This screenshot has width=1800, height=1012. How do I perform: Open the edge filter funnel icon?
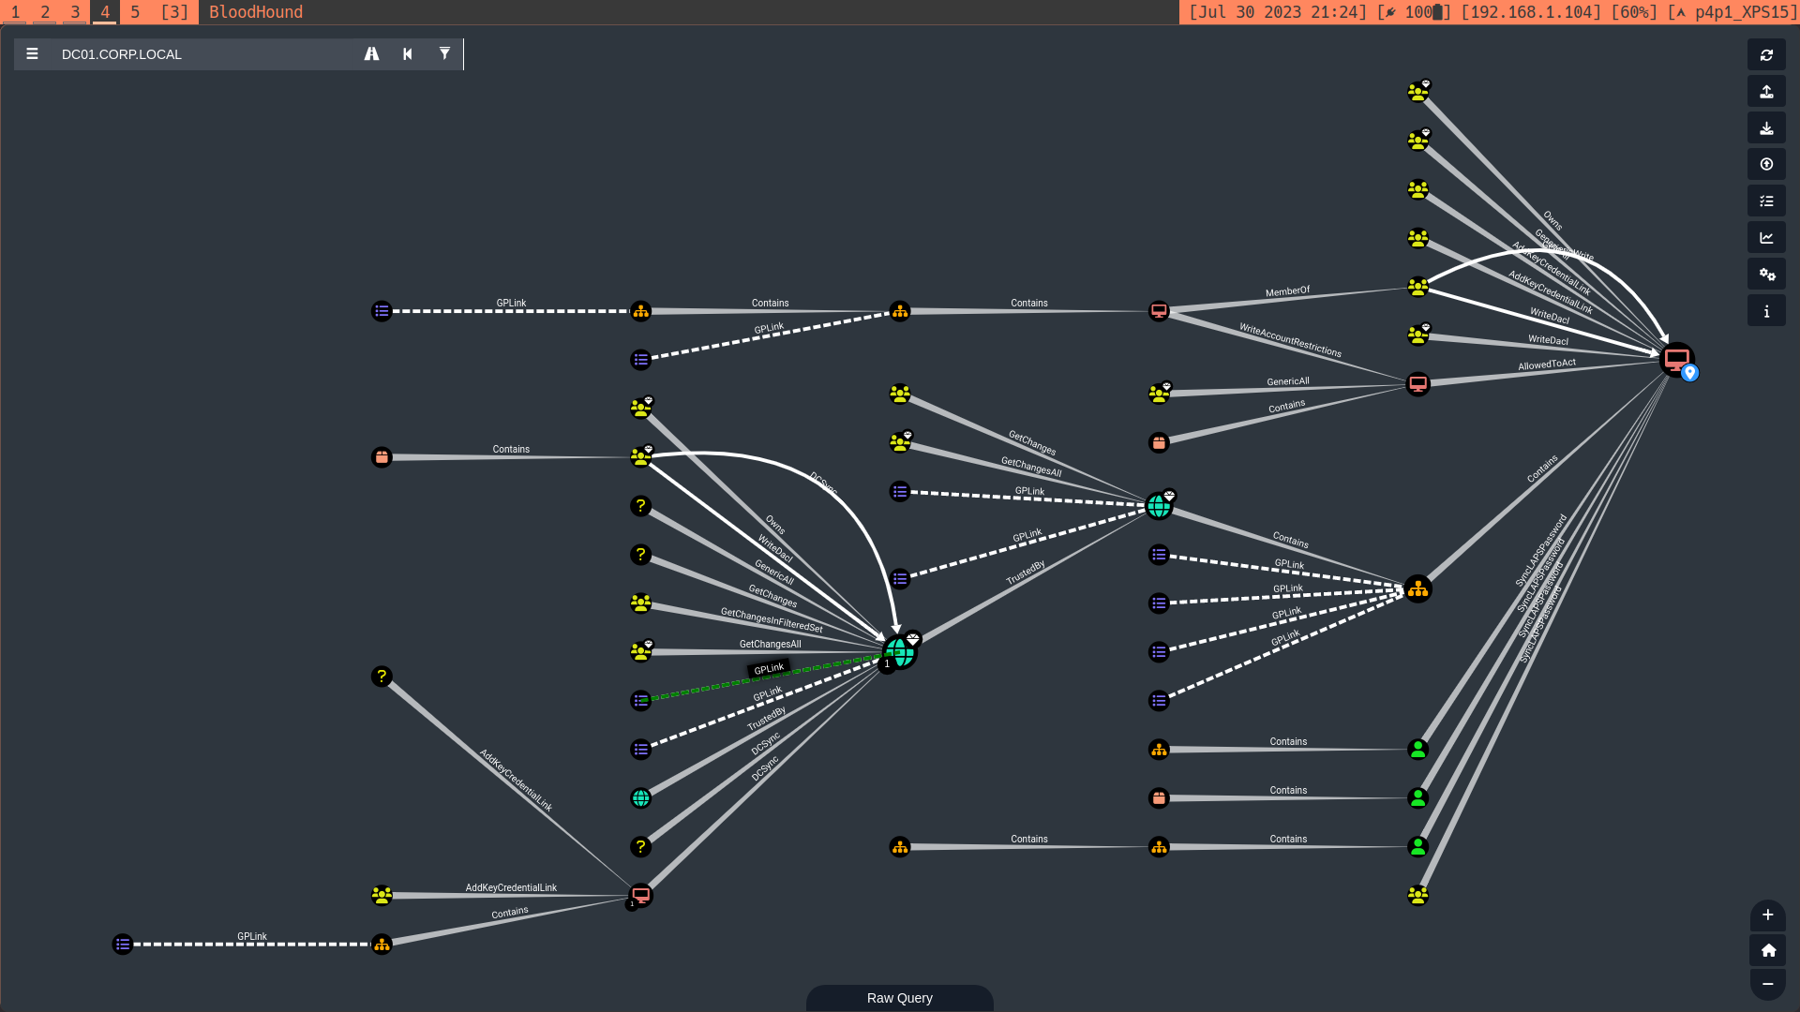[444, 54]
